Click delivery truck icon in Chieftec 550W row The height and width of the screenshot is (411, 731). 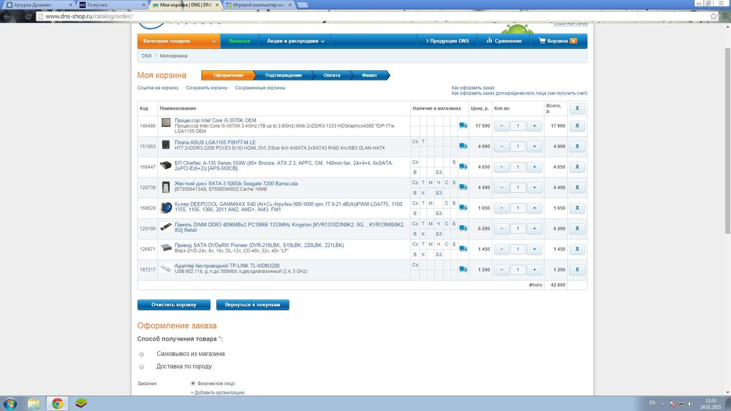coord(463,167)
